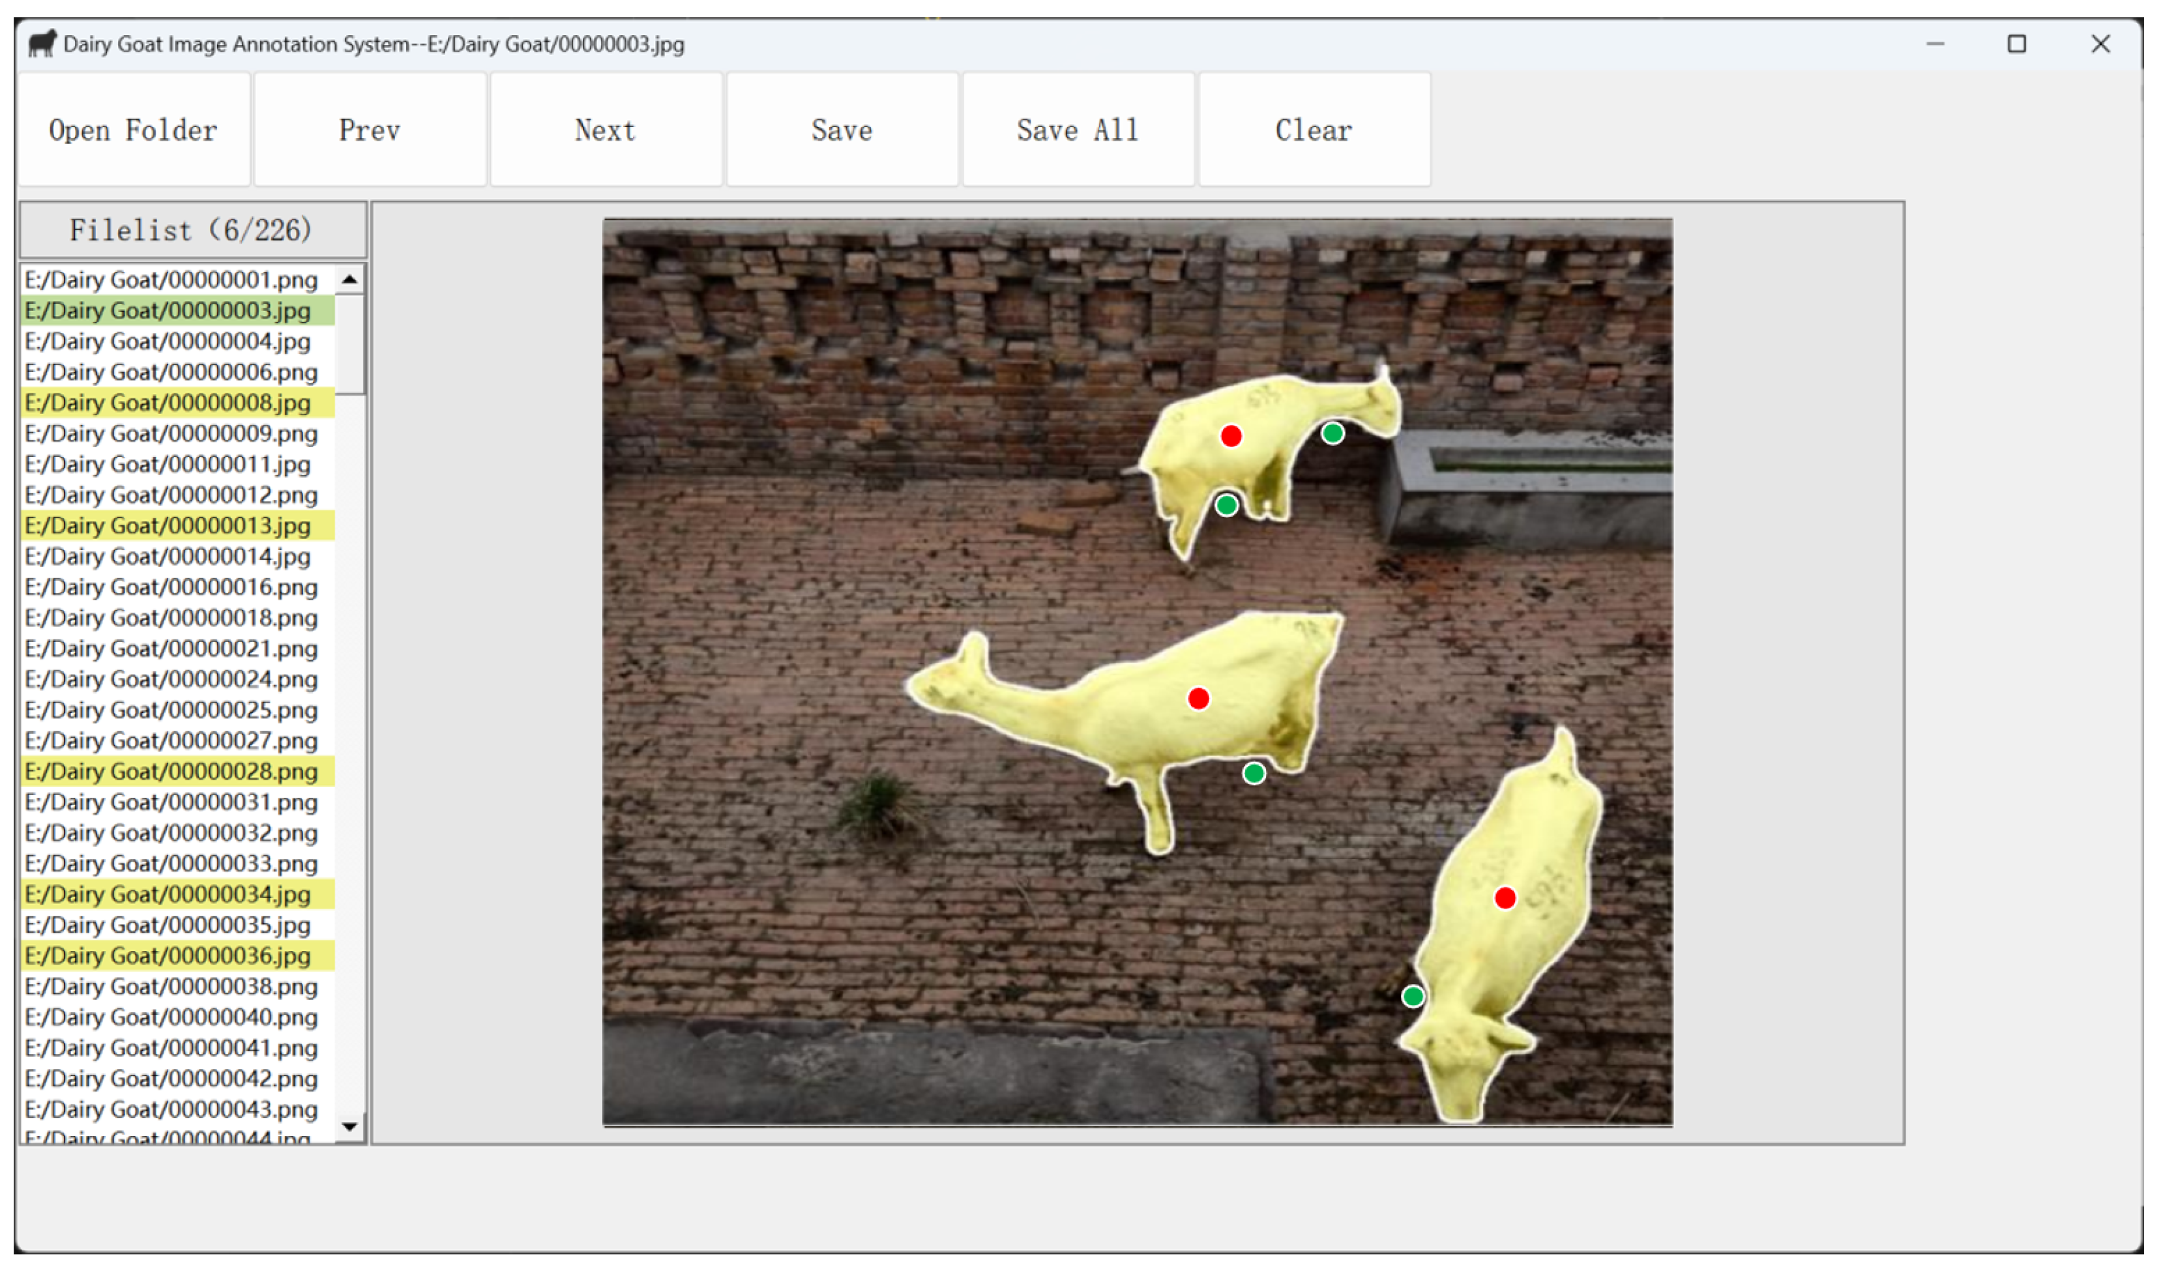Click the file list scrollbar thumb
Screen dimensions: 2163x1269
(349, 343)
